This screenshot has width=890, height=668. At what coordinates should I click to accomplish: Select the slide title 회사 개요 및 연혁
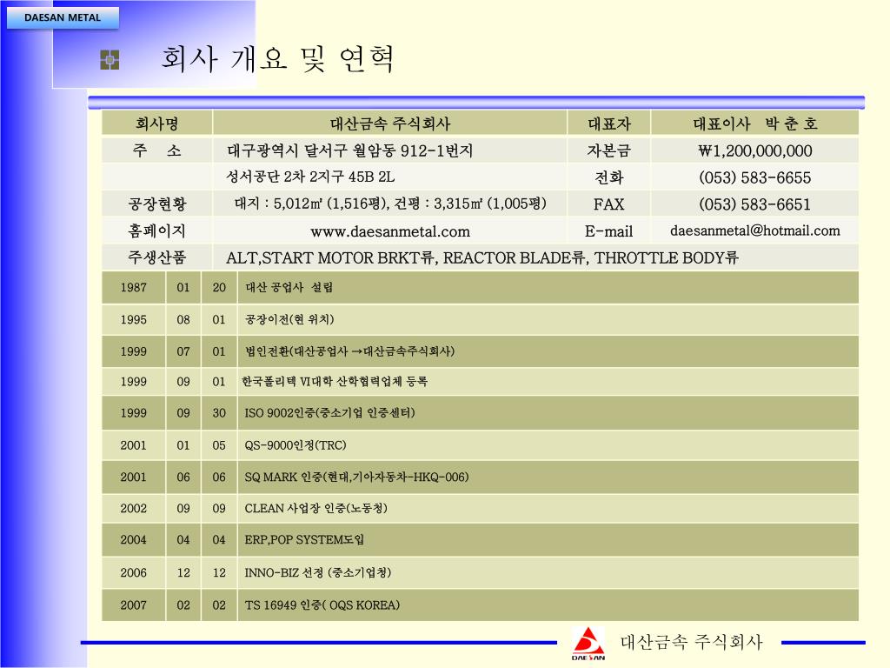tap(277, 59)
